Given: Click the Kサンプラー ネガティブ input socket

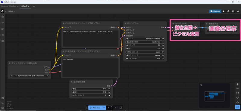Looking at the screenshot, I should point(125,33).
